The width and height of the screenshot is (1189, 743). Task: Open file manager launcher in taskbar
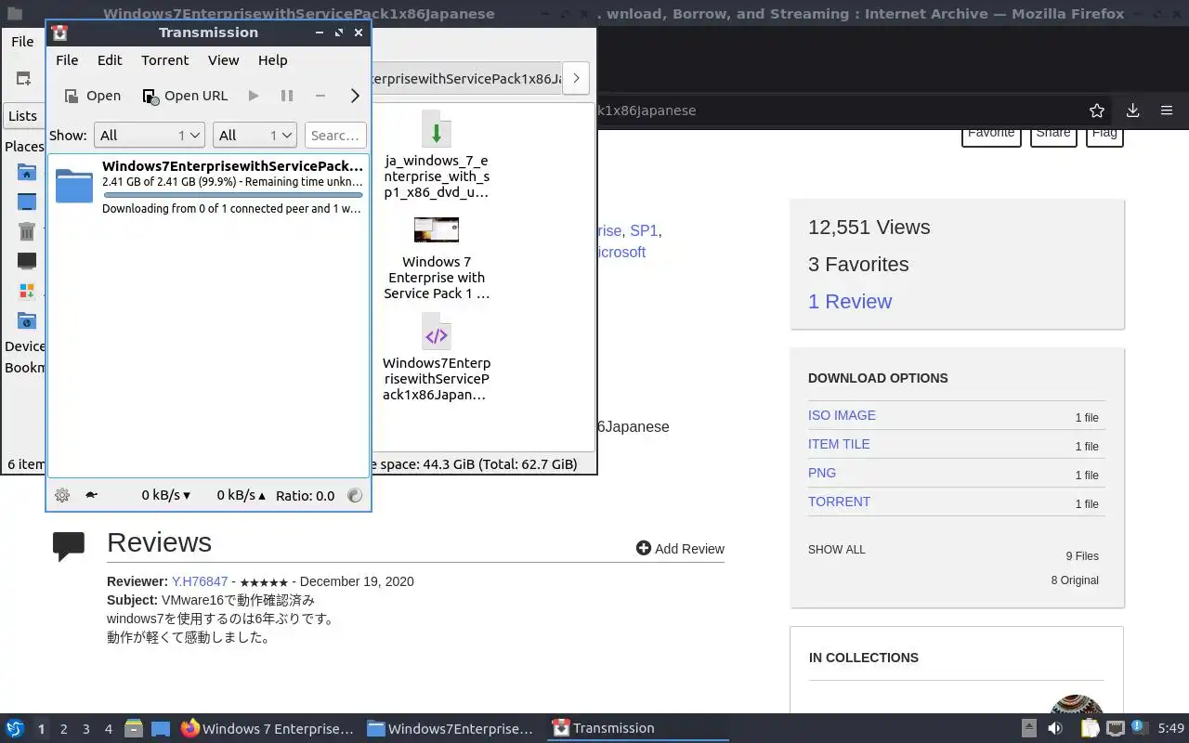coord(134,728)
